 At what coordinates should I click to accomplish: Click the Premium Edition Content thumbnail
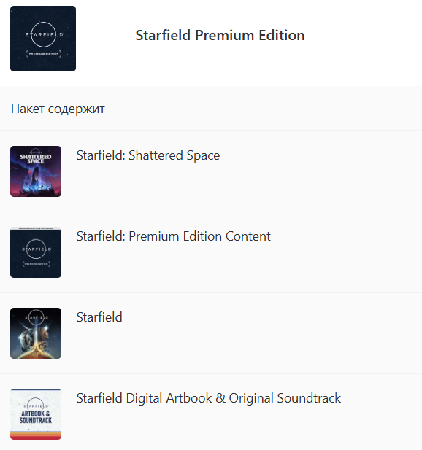(36, 252)
